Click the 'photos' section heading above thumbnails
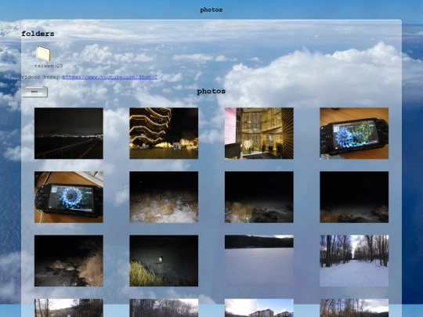Image resolution: width=423 pixels, height=317 pixels. [211, 92]
